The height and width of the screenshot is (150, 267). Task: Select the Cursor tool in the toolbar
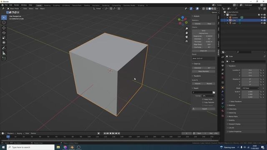tap(4, 22)
